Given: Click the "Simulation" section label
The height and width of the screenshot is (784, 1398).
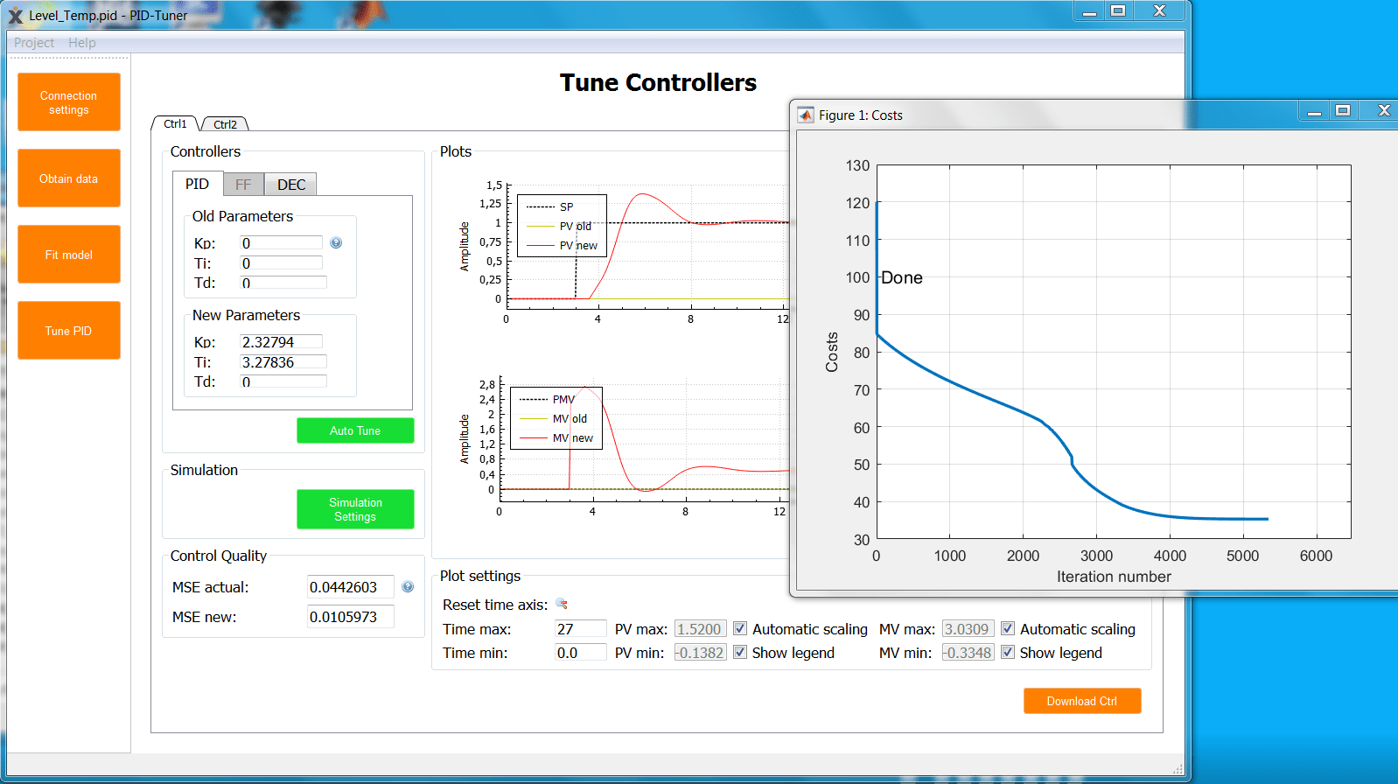Looking at the screenshot, I should [x=204, y=470].
